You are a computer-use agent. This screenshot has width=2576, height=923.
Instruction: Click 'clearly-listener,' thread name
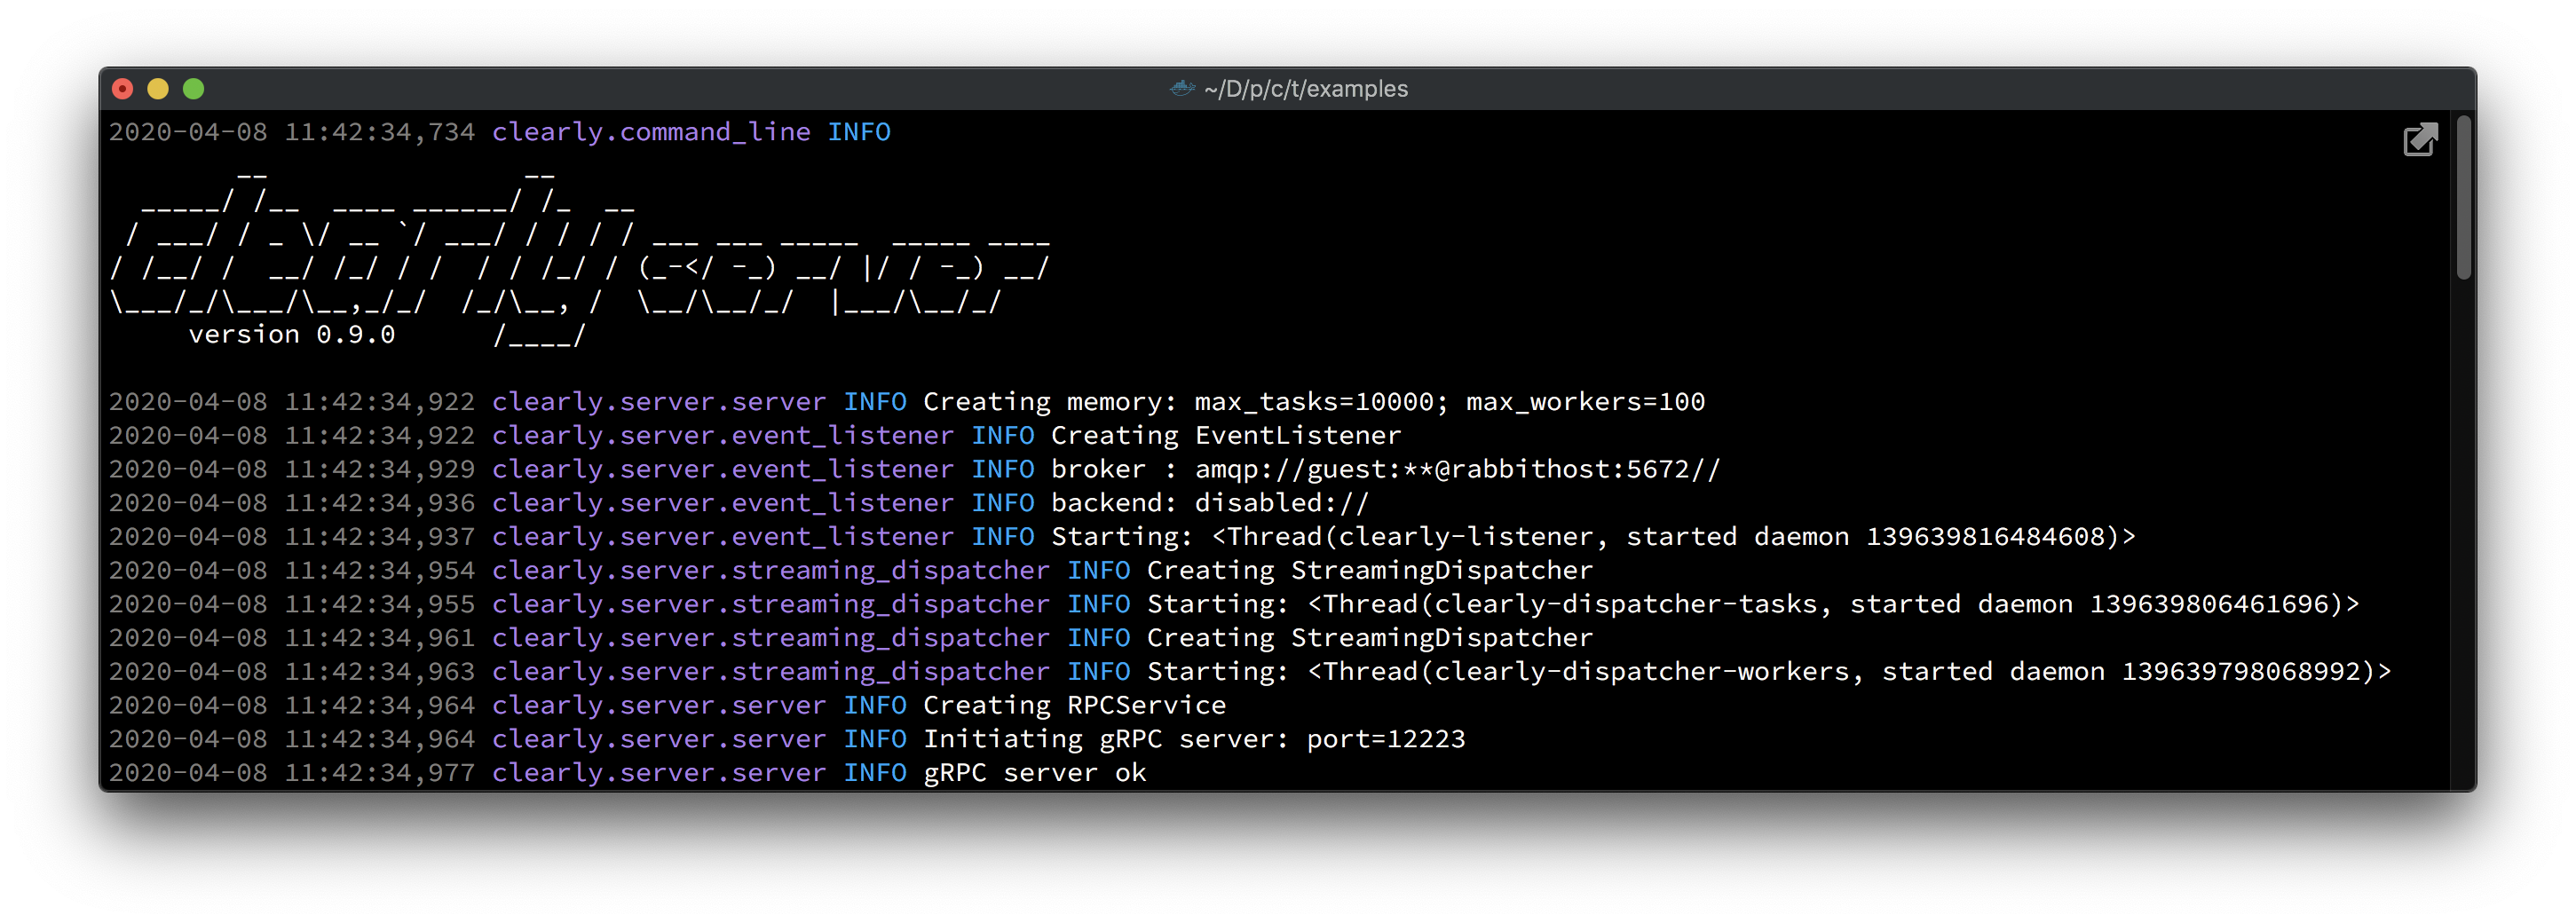pos(1474,537)
